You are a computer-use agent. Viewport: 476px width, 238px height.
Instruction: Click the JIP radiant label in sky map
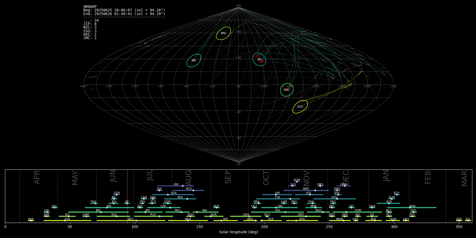click(x=259, y=59)
